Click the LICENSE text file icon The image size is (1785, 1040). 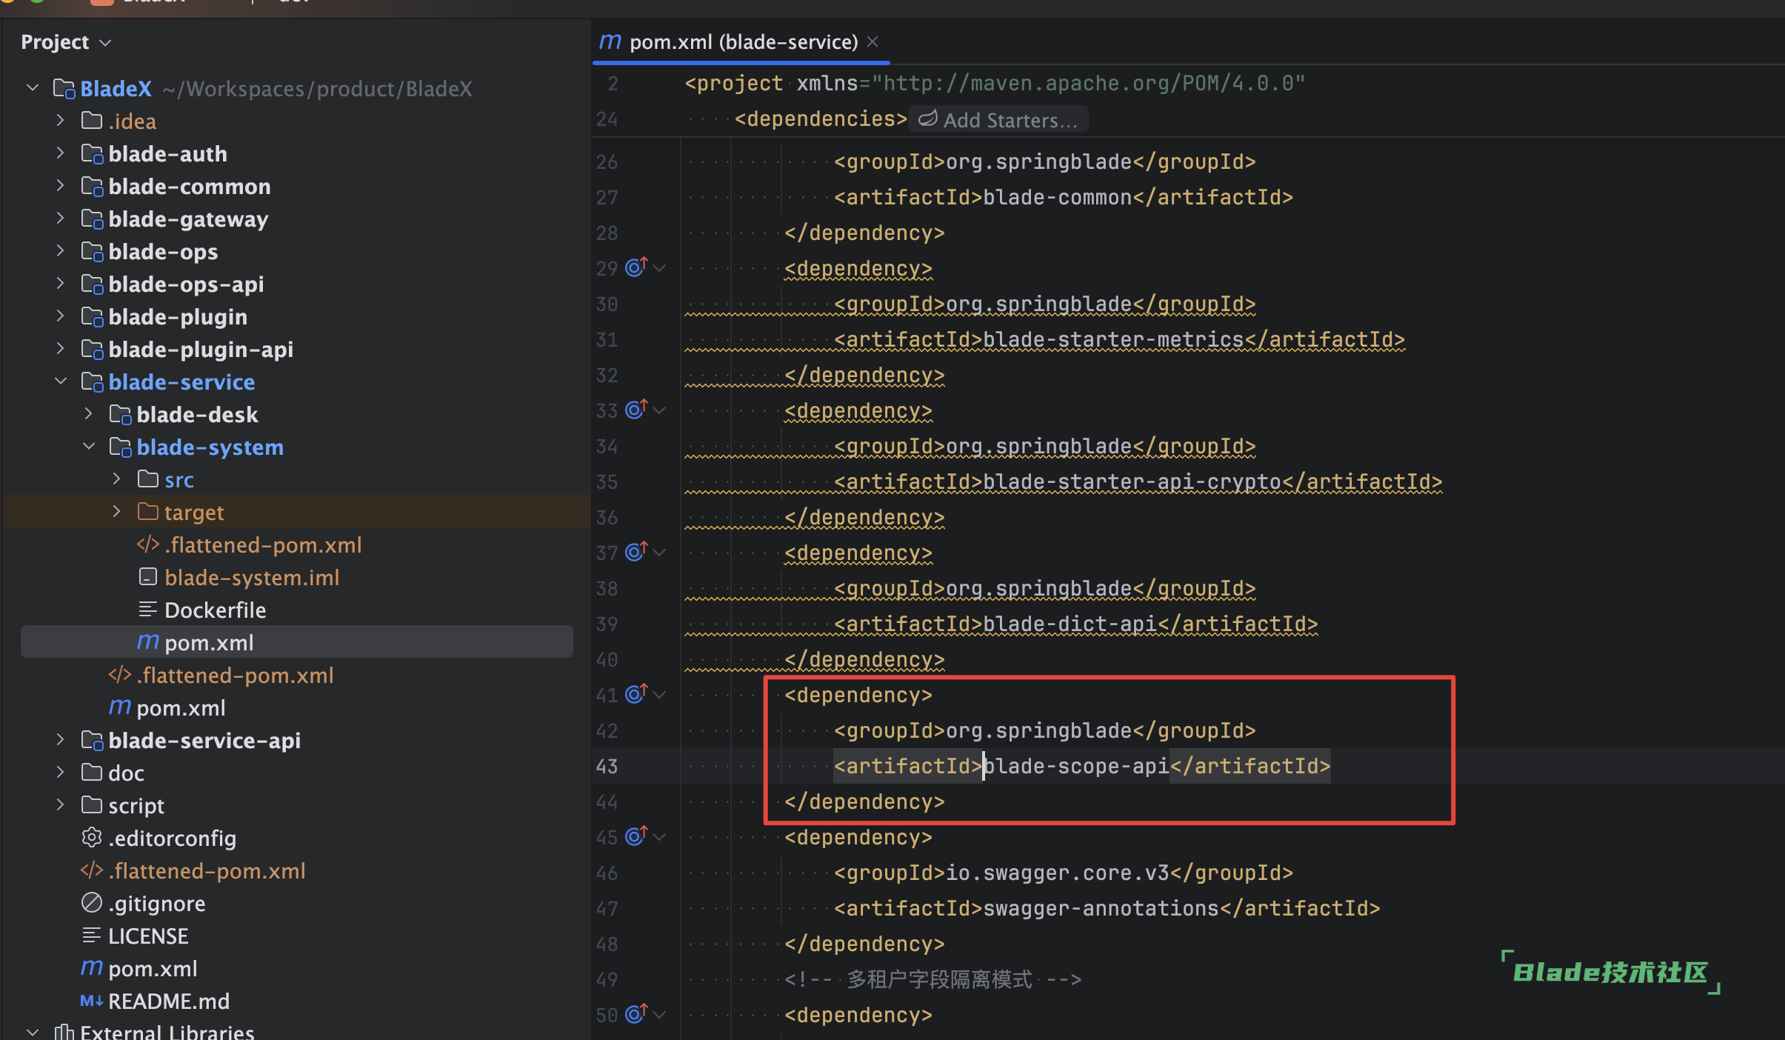[x=92, y=936]
